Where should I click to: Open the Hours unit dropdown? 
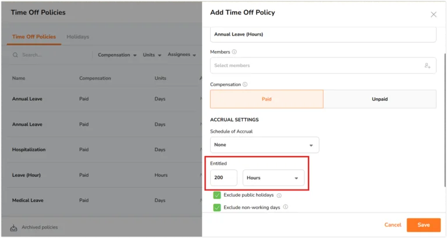click(274, 177)
